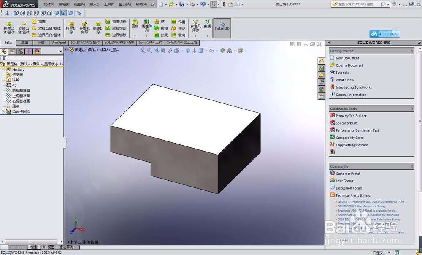The height and width of the screenshot is (255, 422).
Task: Select the Lofted Boss/Base (放样凸台/基体) tool
Action: pyautogui.click(x=46, y=28)
